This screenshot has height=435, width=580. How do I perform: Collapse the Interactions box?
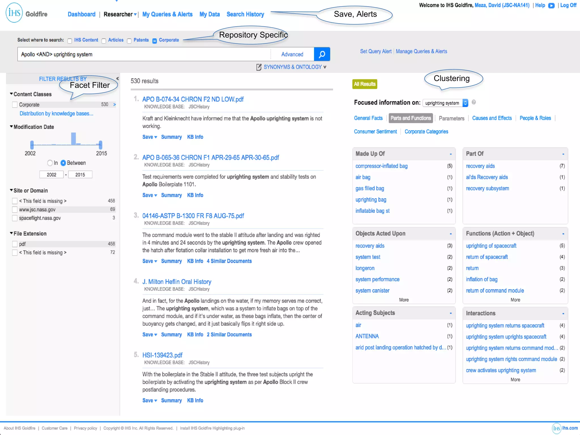[563, 314]
